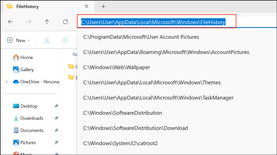The width and height of the screenshot is (277, 155).
Task: Click the Forward navigation arrow
Action: coord(29,22)
